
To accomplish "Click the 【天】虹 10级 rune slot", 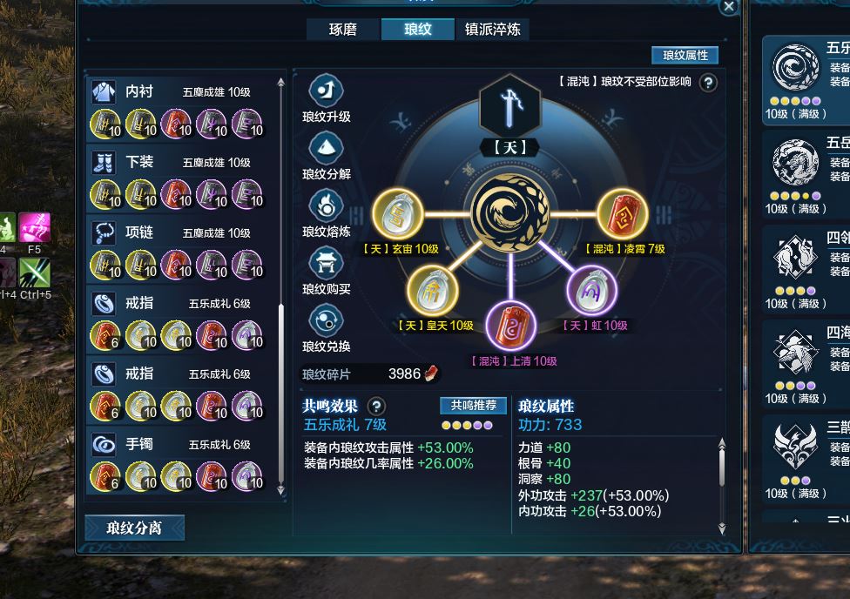I will click(x=592, y=291).
